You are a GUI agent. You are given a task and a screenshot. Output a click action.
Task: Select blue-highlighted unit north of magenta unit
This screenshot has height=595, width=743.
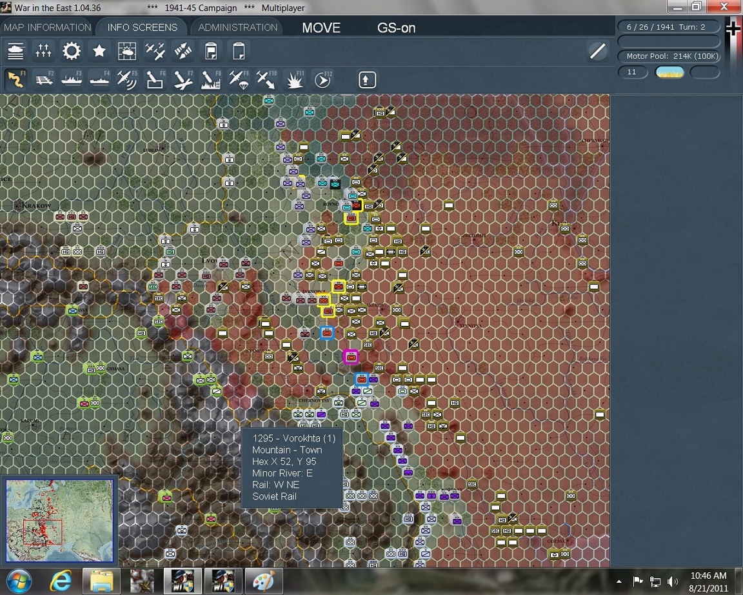click(327, 333)
